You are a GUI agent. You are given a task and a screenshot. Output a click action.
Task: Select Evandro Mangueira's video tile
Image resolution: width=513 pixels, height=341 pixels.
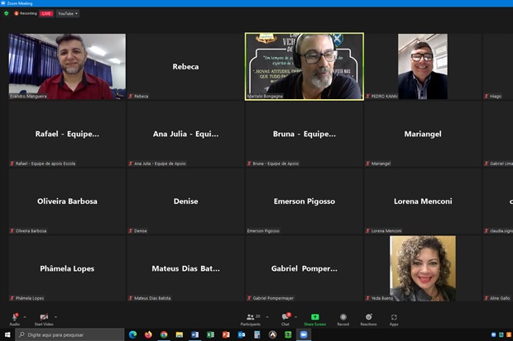pyautogui.click(x=67, y=66)
